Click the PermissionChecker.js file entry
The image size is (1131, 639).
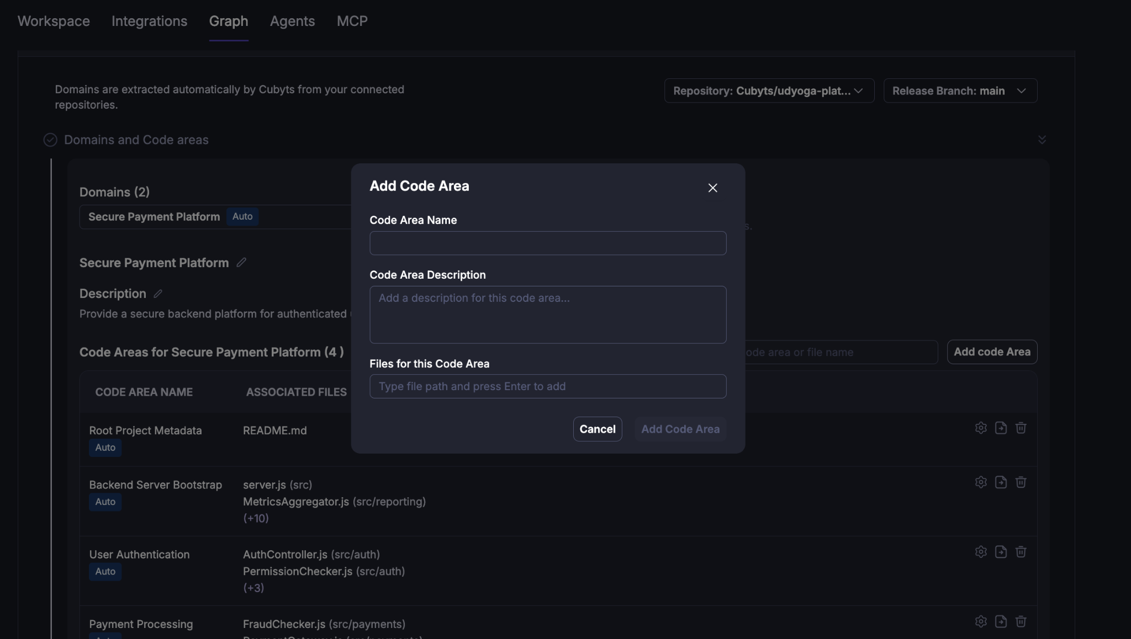(x=324, y=571)
